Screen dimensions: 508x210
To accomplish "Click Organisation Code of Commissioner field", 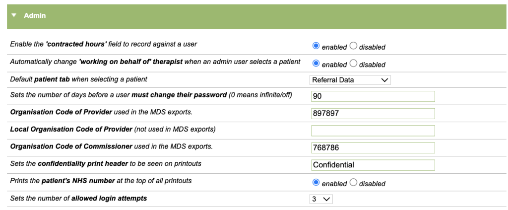I will pos(373,148).
